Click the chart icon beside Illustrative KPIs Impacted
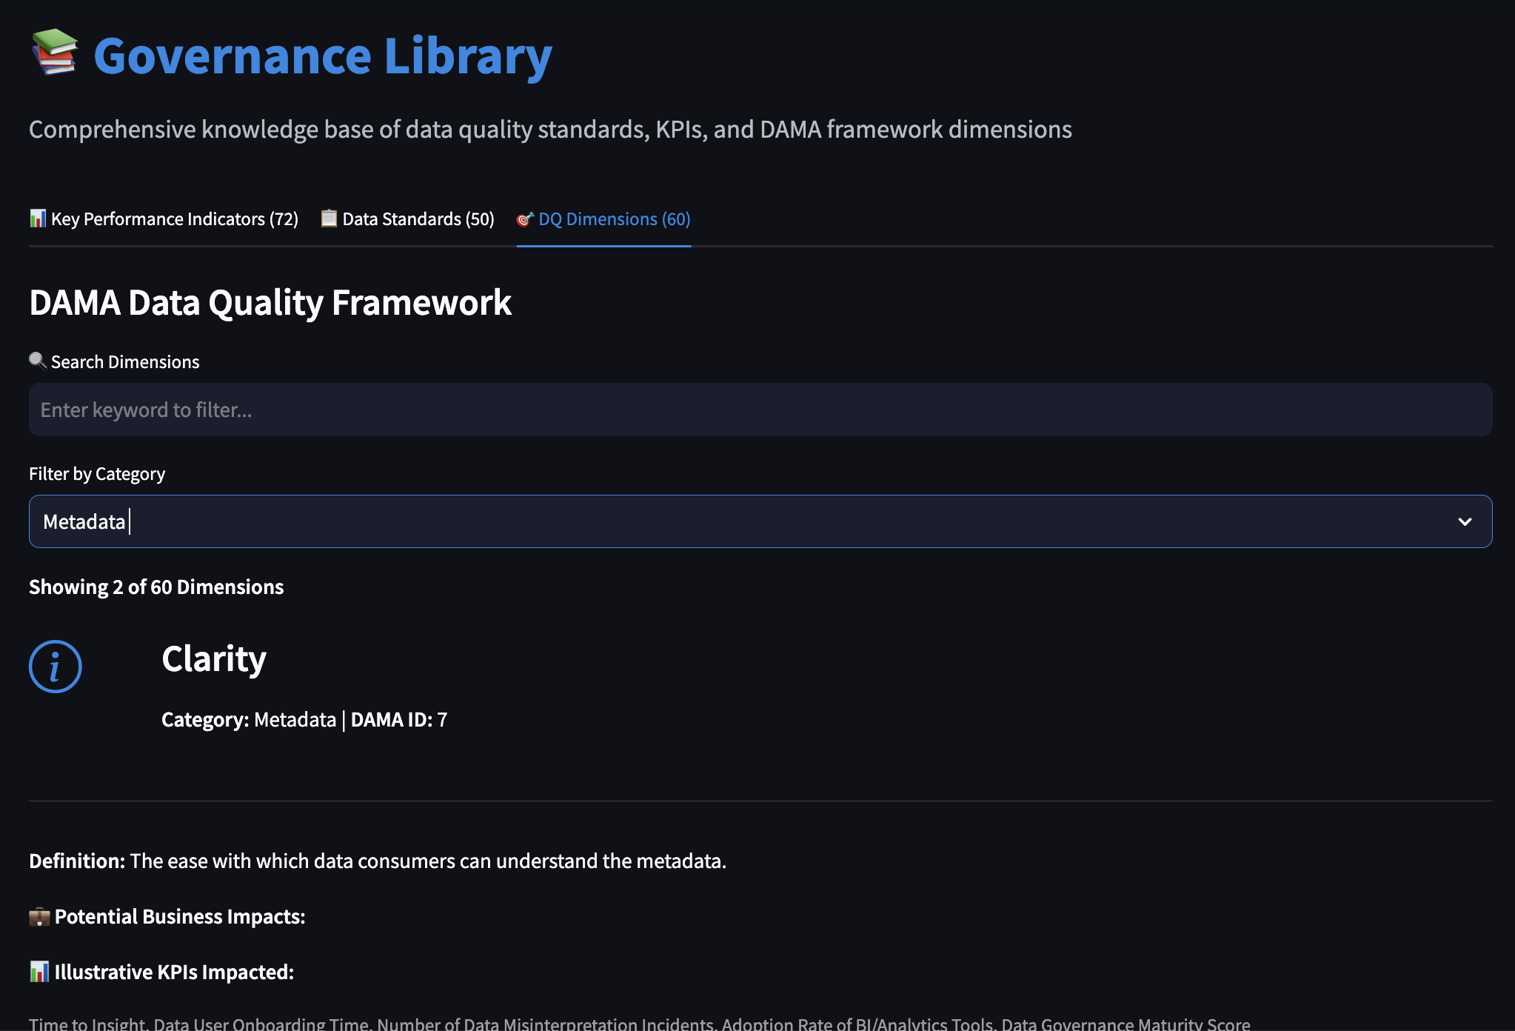The width and height of the screenshot is (1515, 1031). (39, 971)
